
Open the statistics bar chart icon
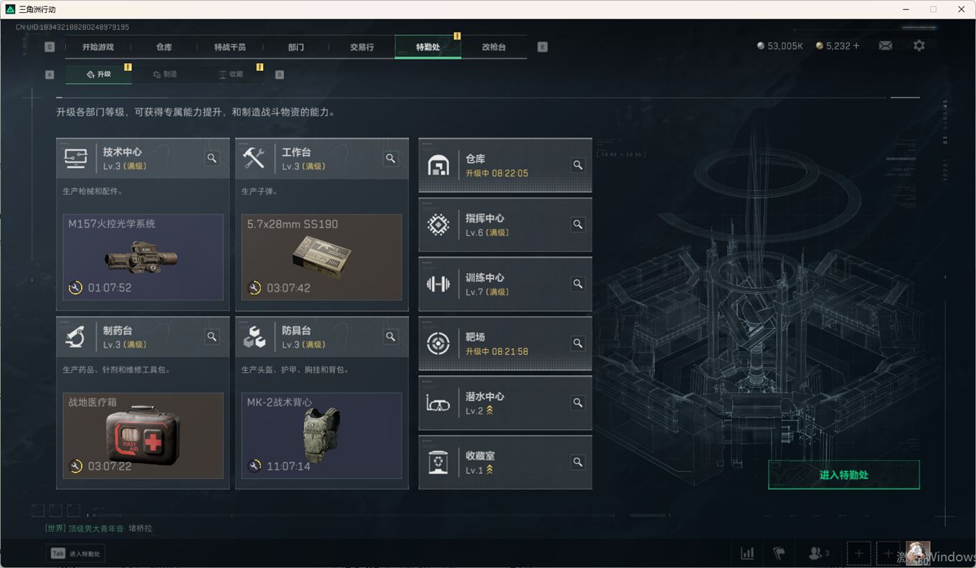[x=747, y=553]
